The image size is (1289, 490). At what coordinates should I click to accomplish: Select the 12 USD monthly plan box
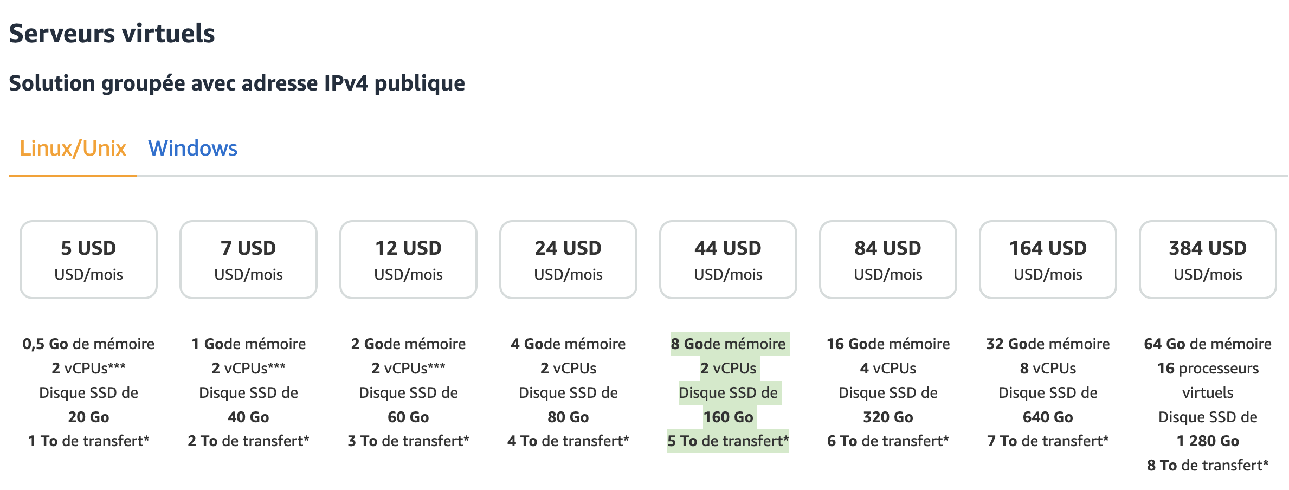408,259
